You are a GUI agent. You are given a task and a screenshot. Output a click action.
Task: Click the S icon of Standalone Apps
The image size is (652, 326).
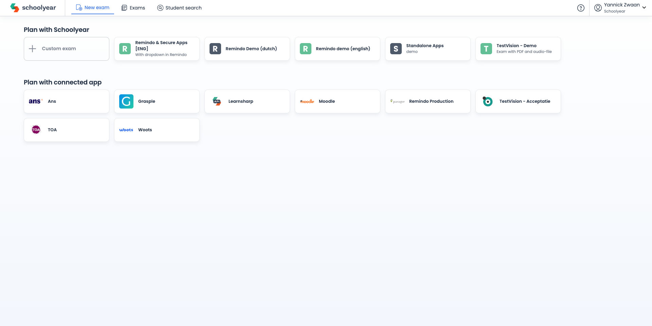[x=396, y=49]
